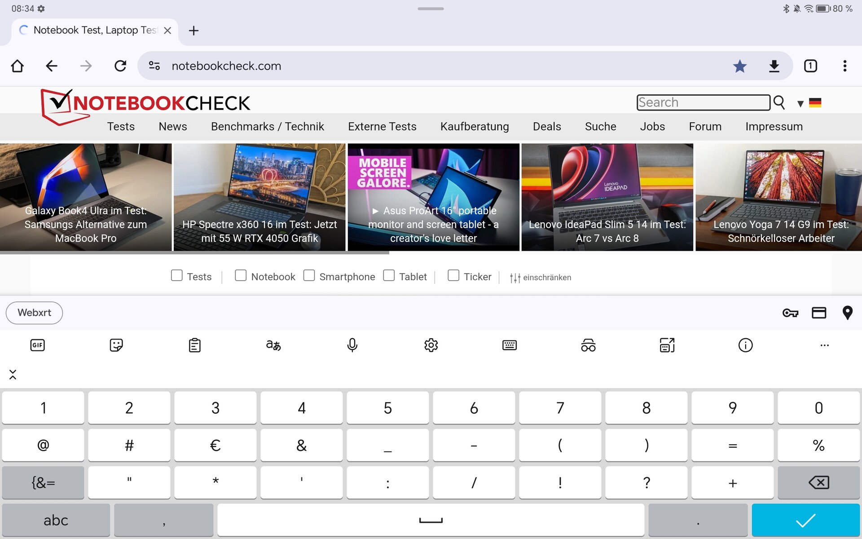This screenshot has height=539, width=862.
Task: Tick the Smartphone filter checkbox
Action: tap(309, 275)
